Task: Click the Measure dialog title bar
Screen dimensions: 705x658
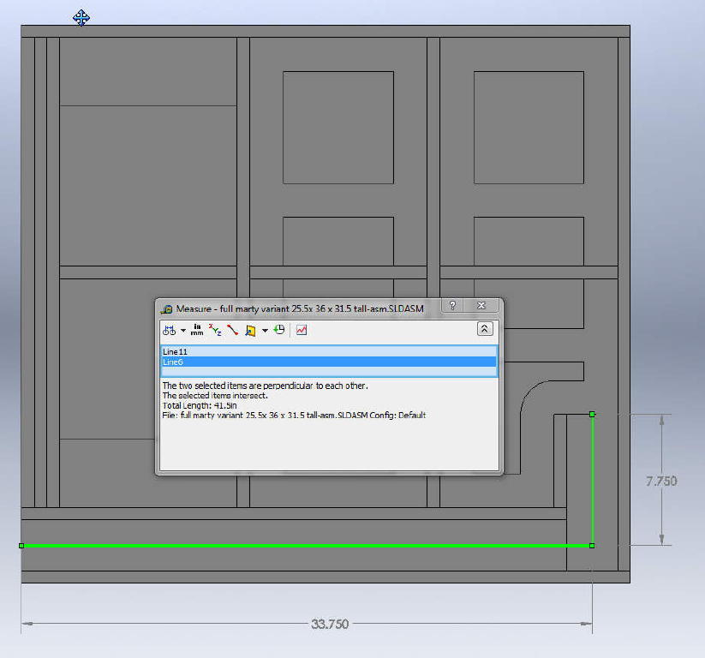Action: [x=300, y=308]
